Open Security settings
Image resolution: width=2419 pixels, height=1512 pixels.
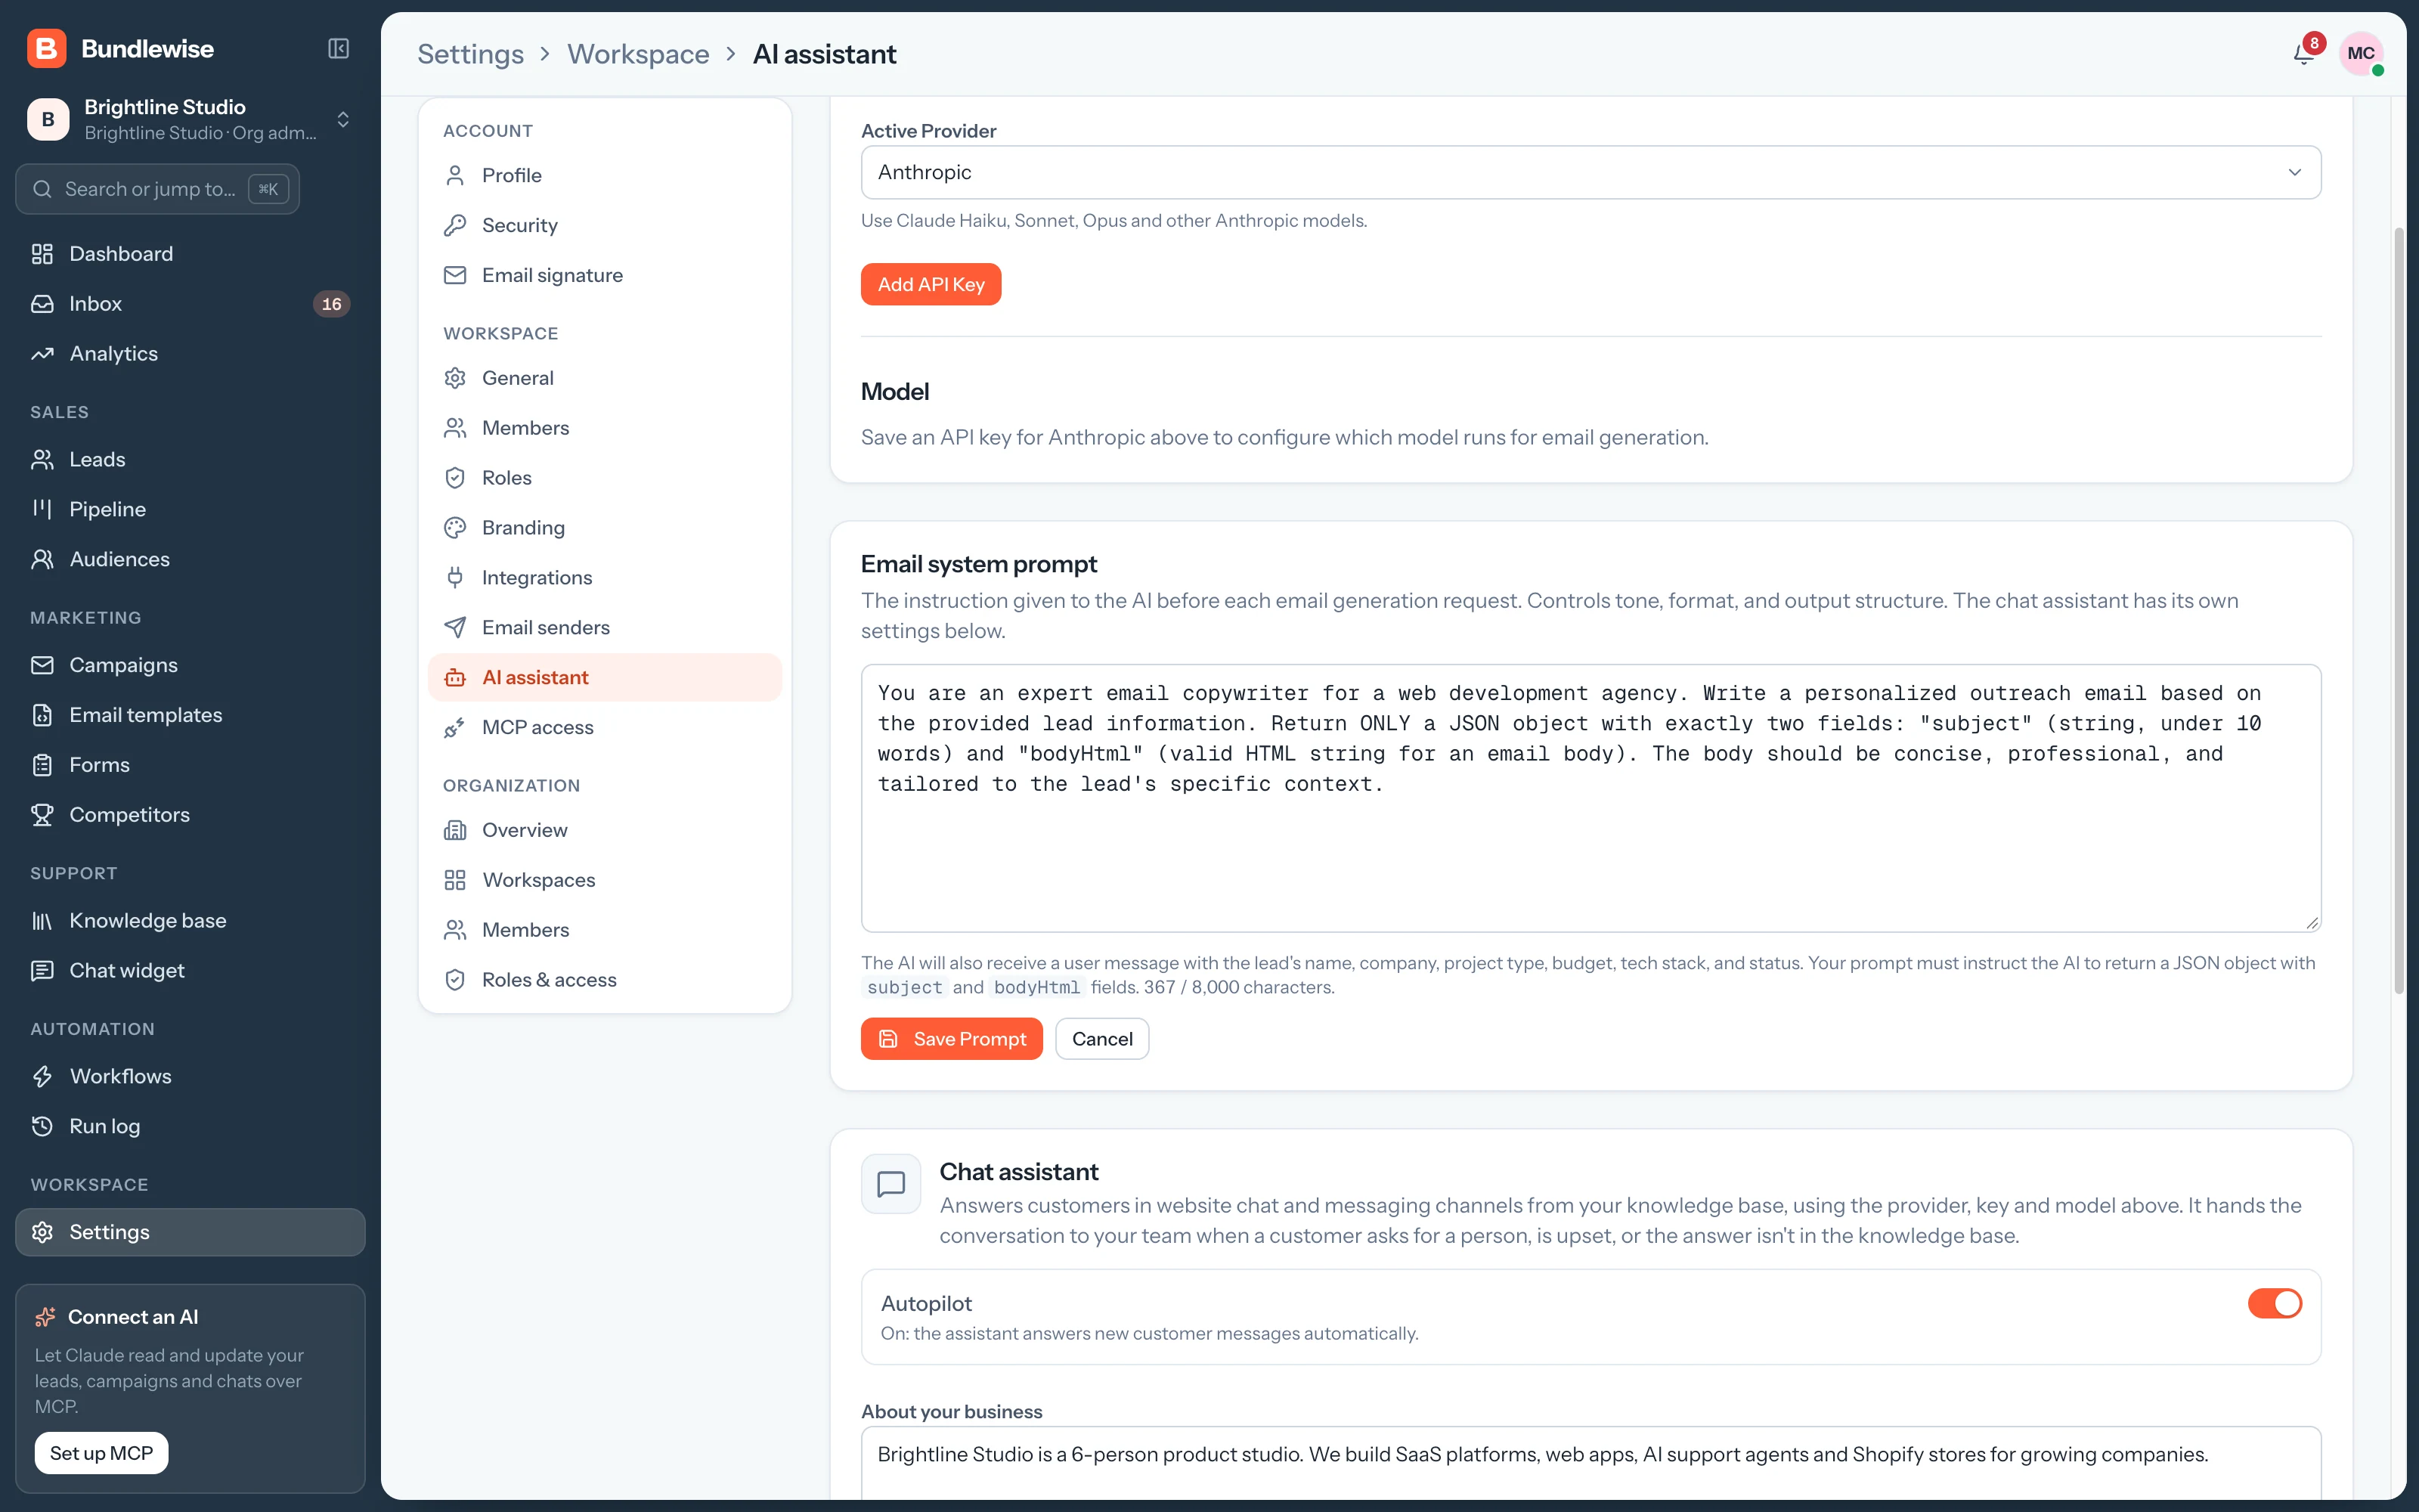(x=605, y=225)
